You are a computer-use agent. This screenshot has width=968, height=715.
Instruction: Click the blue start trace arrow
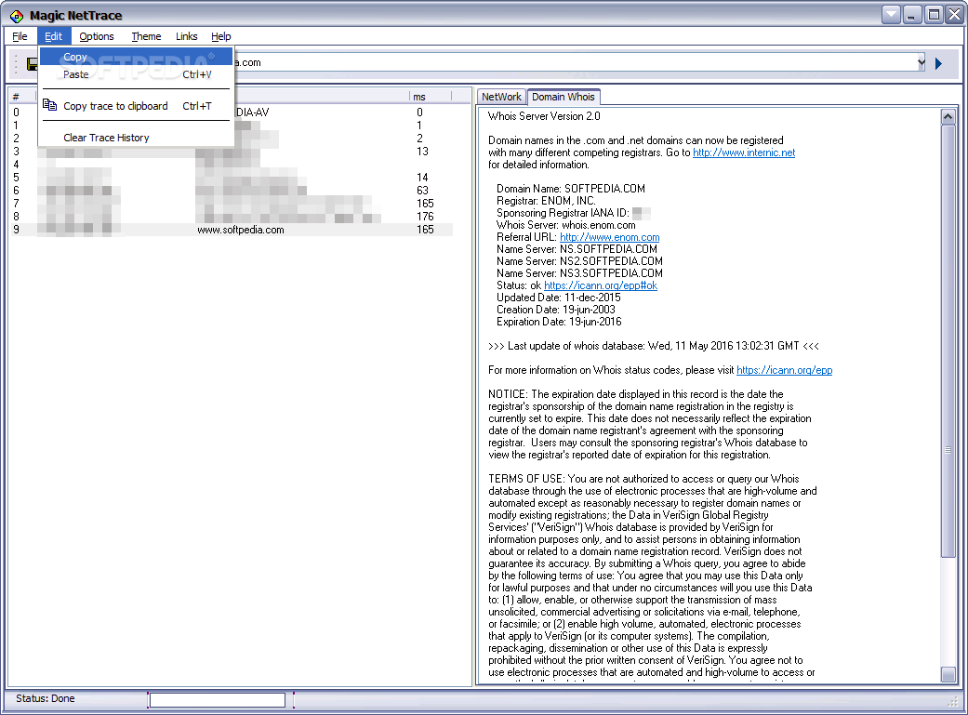(x=938, y=63)
